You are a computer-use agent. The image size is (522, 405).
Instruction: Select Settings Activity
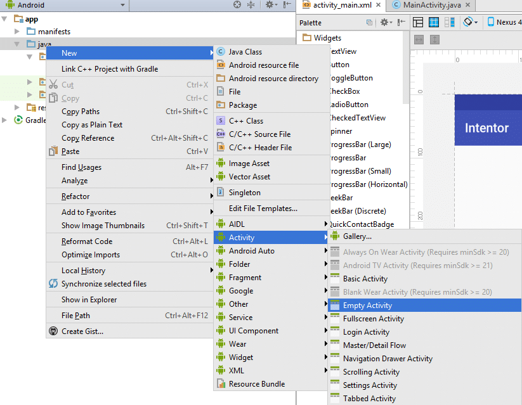pos(425,385)
